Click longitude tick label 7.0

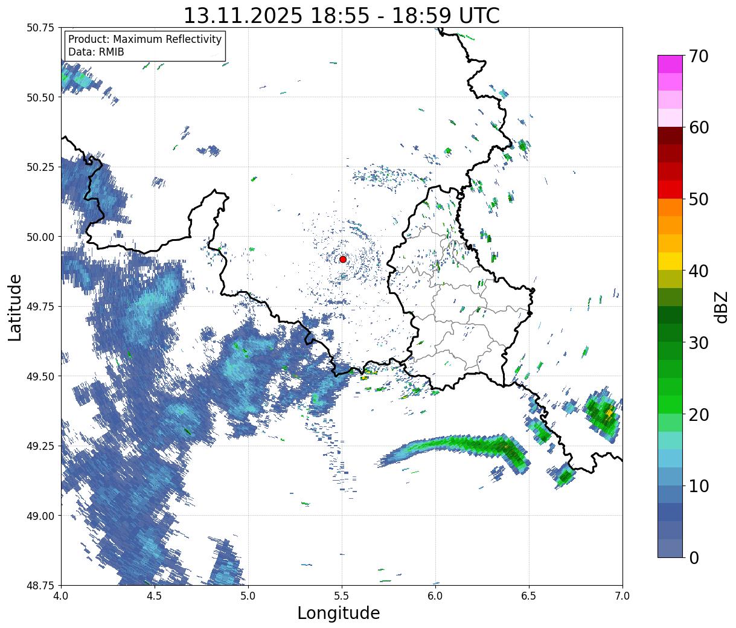coord(622,596)
